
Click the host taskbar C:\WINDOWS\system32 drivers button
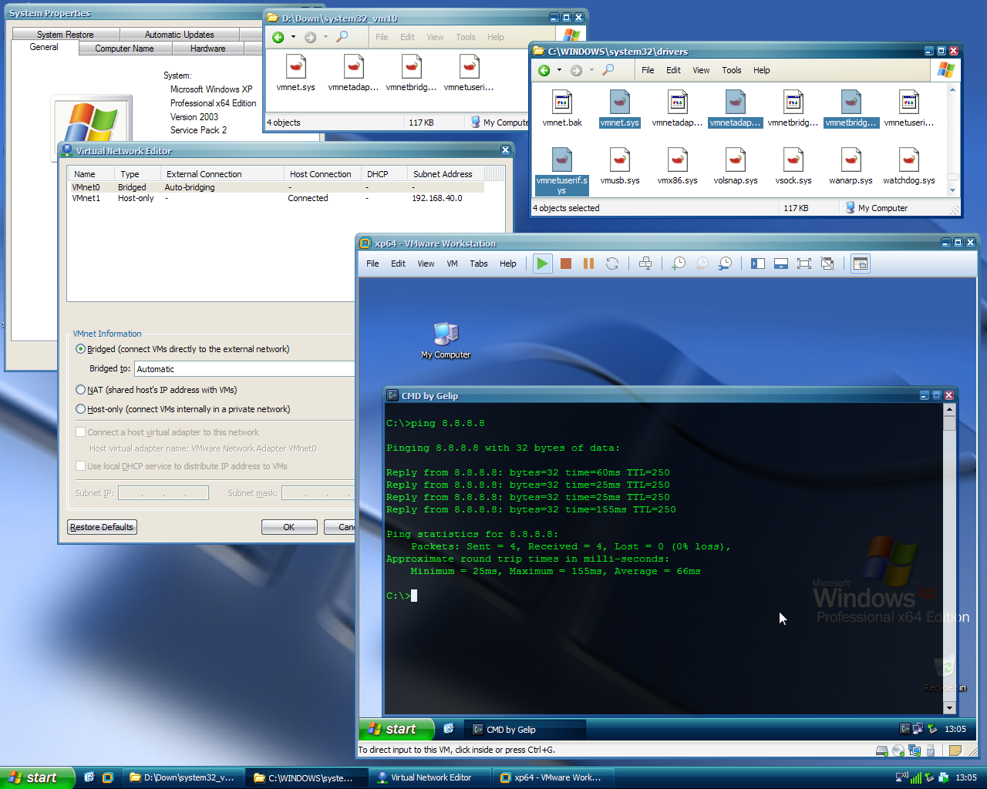click(x=306, y=777)
